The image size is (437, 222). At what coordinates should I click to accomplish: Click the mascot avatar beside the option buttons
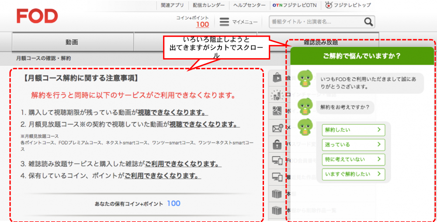(305, 127)
